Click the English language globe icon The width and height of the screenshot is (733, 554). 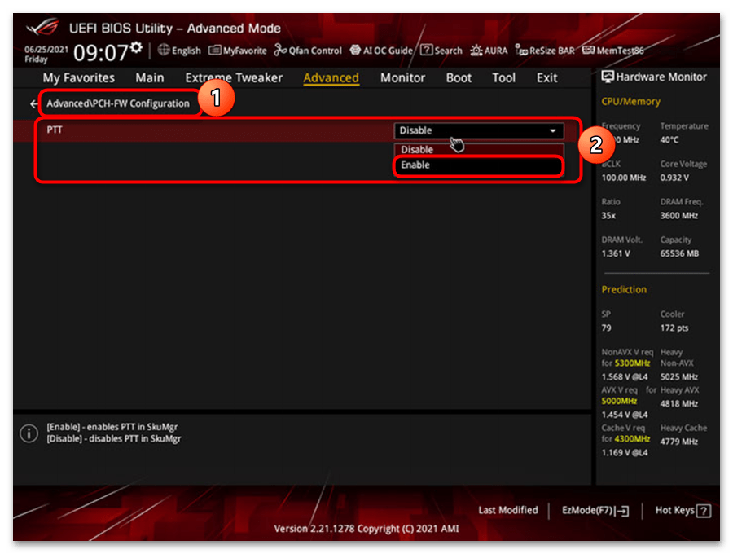point(164,50)
